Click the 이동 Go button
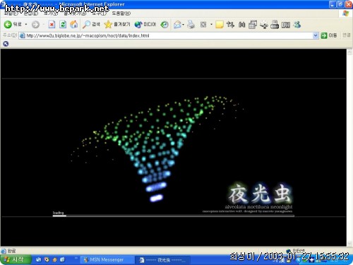 click(329, 35)
